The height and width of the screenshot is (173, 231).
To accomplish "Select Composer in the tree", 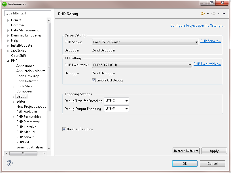I will [x=24, y=91].
